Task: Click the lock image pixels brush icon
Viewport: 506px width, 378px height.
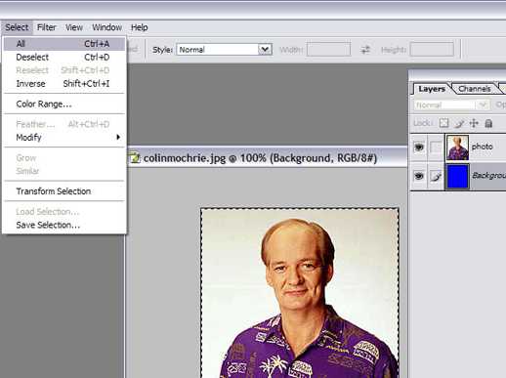Action: (459, 123)
